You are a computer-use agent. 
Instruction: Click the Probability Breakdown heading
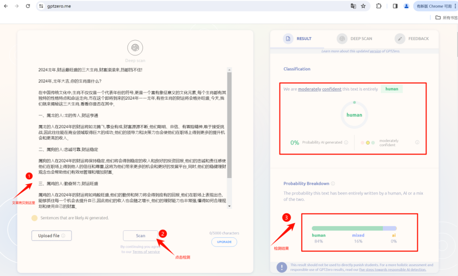tap(307, 184)
